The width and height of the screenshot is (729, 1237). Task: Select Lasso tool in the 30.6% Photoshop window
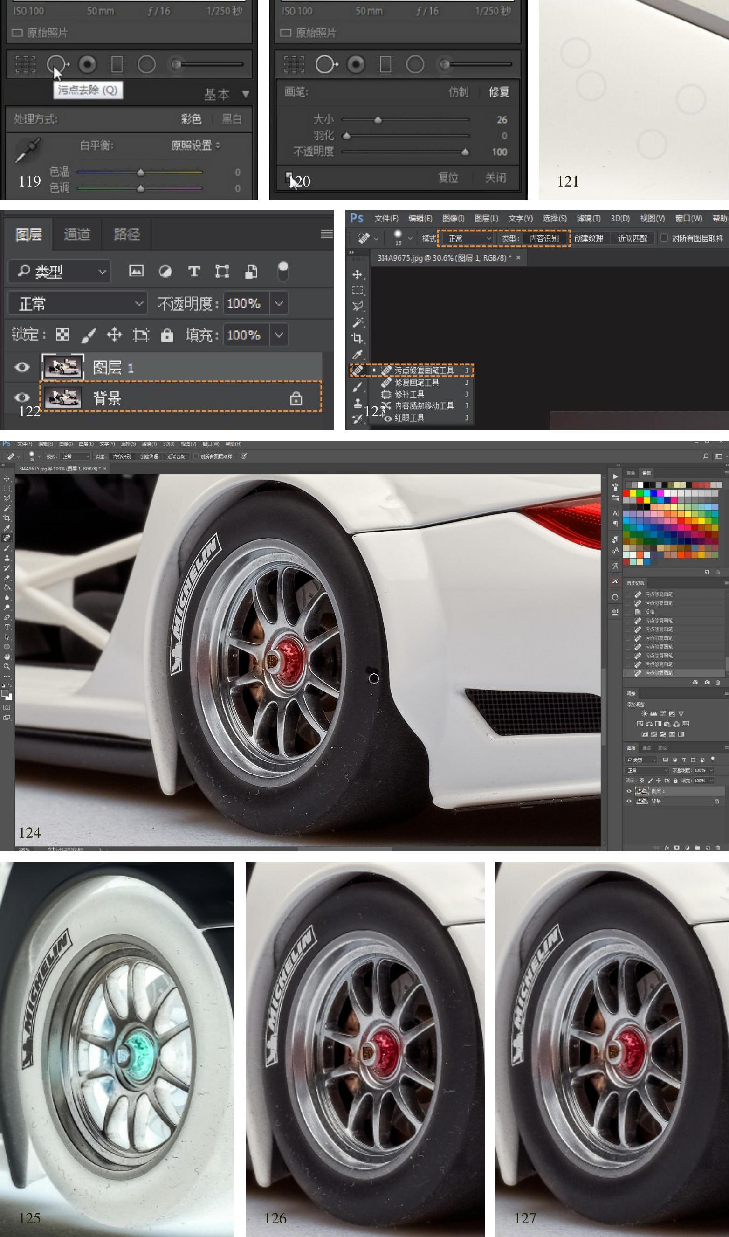pyautogui.click(x=358, y=306)
